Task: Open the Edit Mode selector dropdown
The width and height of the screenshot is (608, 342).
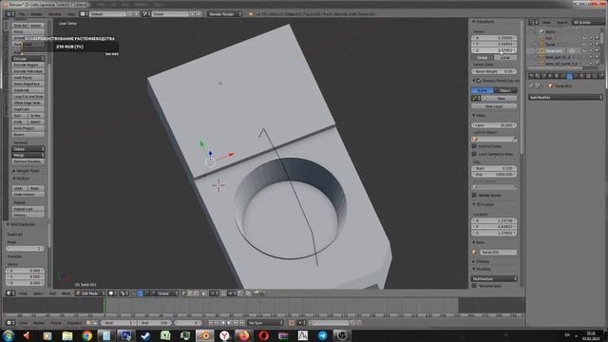Action: coord(90,294)
